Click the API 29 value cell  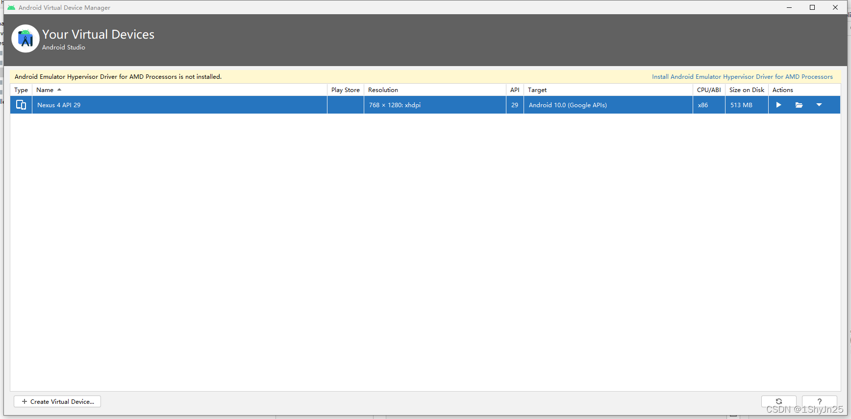click(515, 105)
